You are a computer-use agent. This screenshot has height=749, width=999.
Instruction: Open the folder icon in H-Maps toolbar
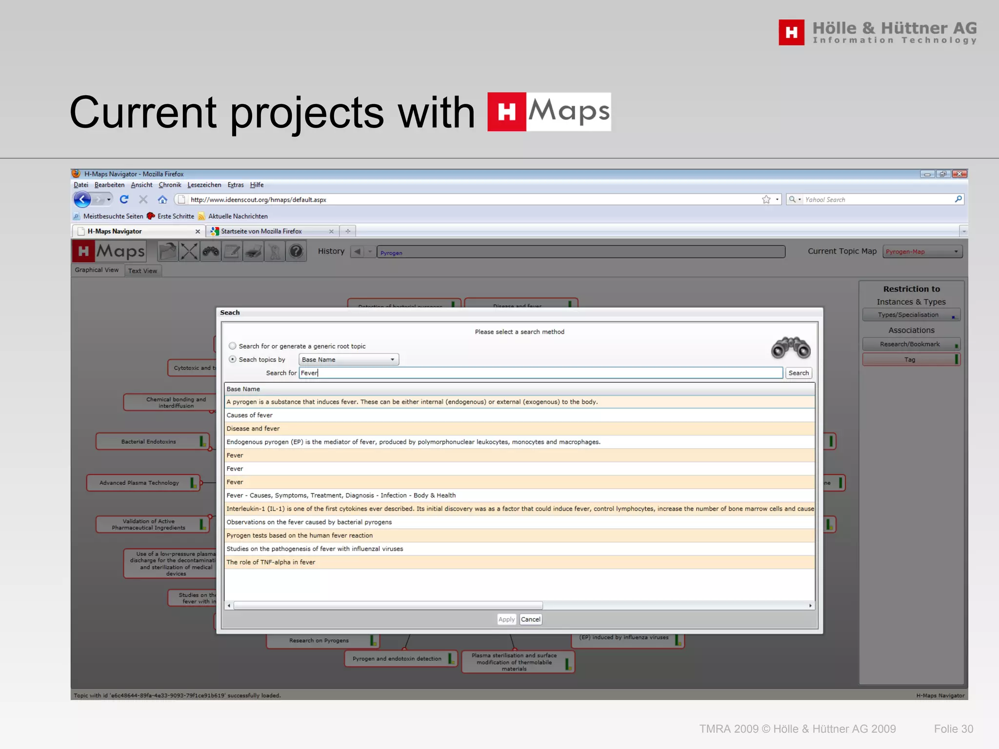coord(167,252)
